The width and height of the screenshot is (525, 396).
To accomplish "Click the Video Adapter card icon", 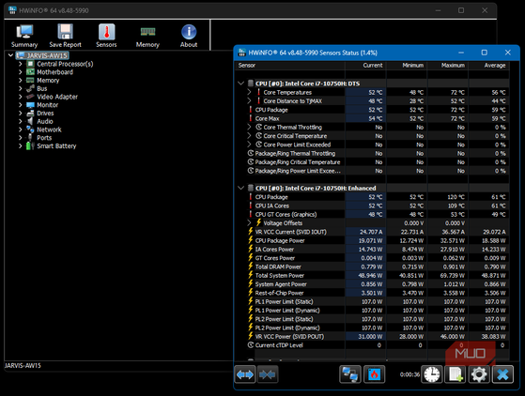I will [30, 97].
